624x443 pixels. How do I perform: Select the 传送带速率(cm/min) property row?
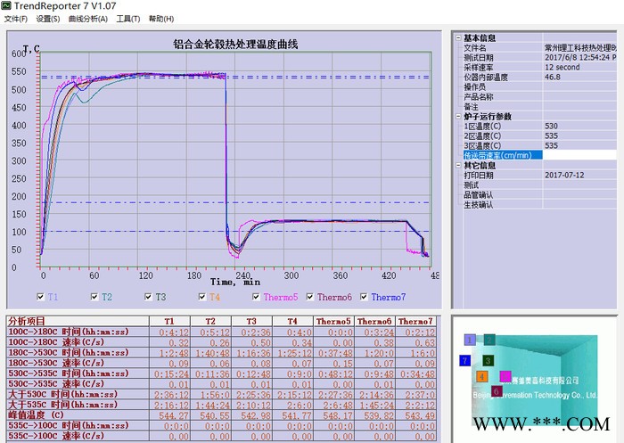(539, 155)
